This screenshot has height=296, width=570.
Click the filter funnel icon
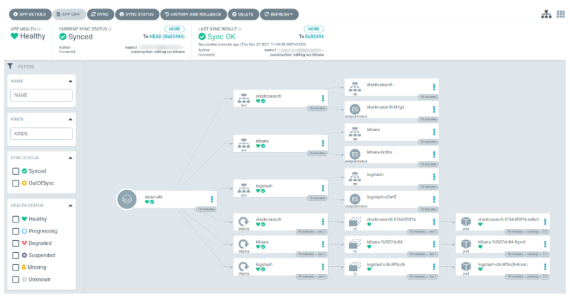pos(10,66)
